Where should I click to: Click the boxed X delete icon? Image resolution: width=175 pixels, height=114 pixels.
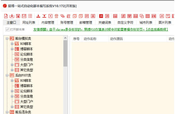(x=51, y=16)
